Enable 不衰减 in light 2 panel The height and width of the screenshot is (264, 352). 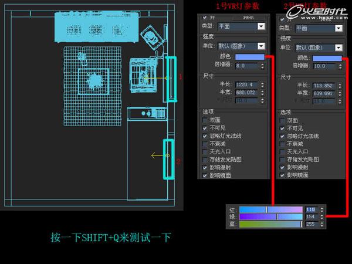[x=282, y=144]
